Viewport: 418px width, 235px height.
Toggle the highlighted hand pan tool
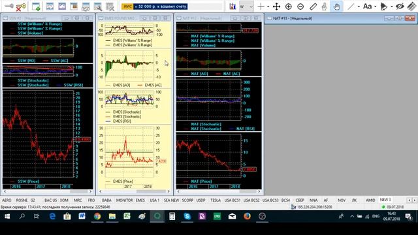pos(336,7)
